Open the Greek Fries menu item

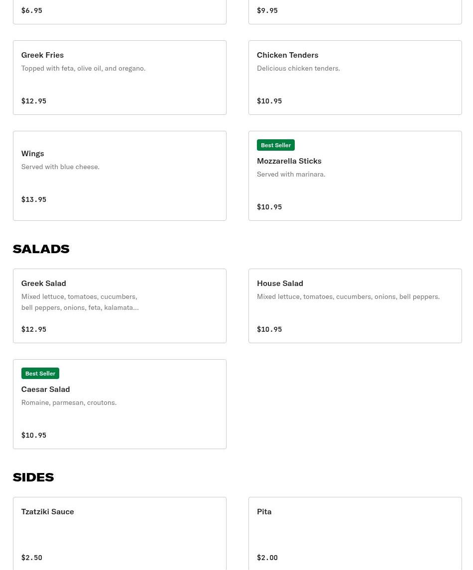coord(119,78)
